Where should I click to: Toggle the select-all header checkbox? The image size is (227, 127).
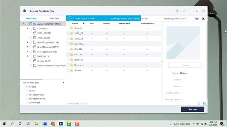[68, 23]
